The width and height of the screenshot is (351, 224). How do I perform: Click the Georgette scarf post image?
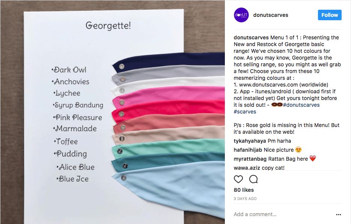point(113,112)
